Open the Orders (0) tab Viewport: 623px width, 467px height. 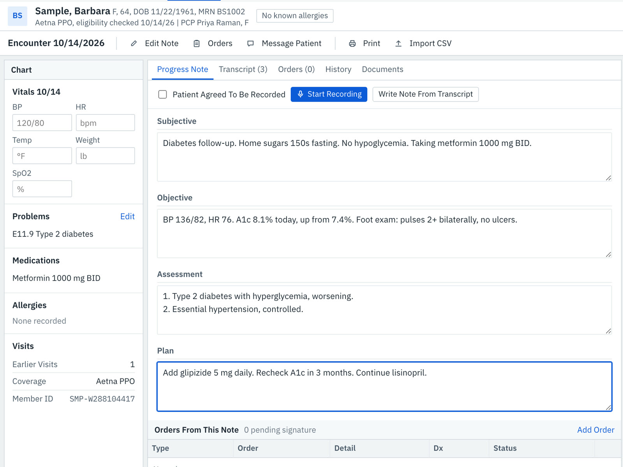pos(296,69)
